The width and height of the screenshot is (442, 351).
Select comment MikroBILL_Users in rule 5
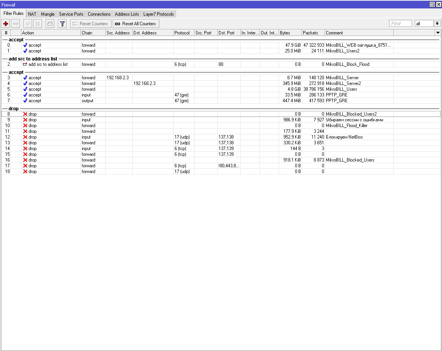pos(341,89)
